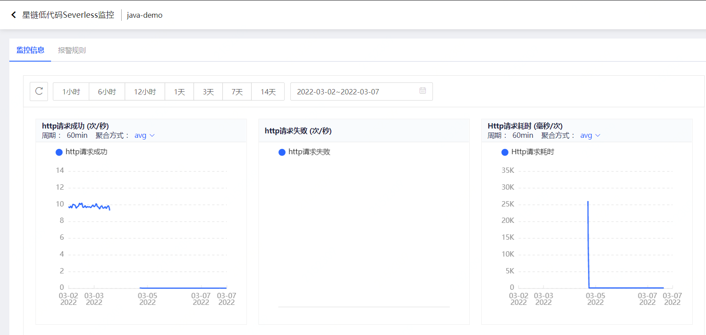Choose the 1天 time range
Screen dimensions: 706x335
179,92
